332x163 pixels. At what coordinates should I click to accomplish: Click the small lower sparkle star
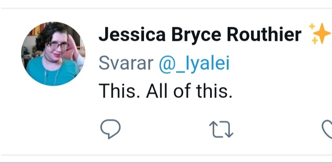pos(315,40)
